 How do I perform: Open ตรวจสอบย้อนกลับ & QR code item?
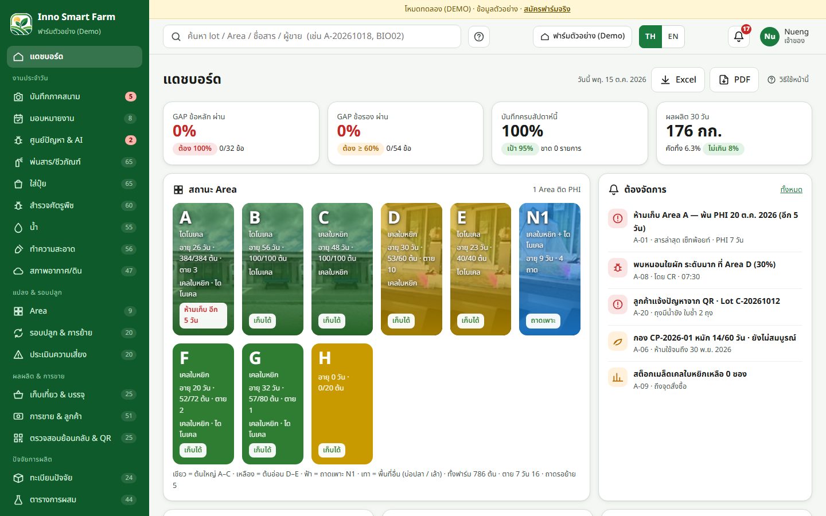pyautogui.click(x=75, y=438)
